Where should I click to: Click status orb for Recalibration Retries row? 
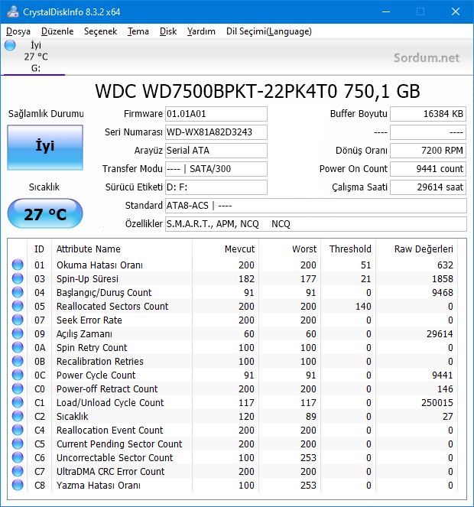(x=18, y=361)
